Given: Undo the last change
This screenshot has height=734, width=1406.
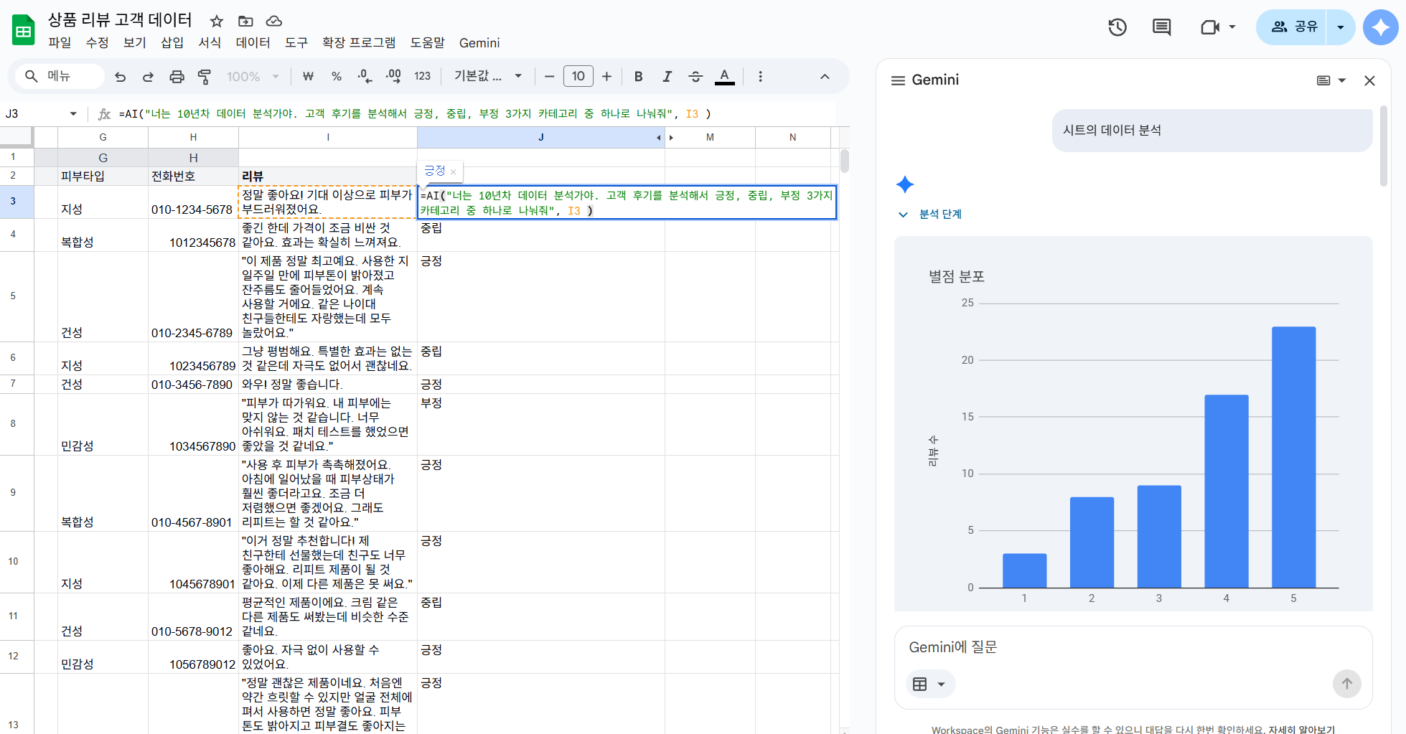Looking at the screenshot, I should 120,76.
